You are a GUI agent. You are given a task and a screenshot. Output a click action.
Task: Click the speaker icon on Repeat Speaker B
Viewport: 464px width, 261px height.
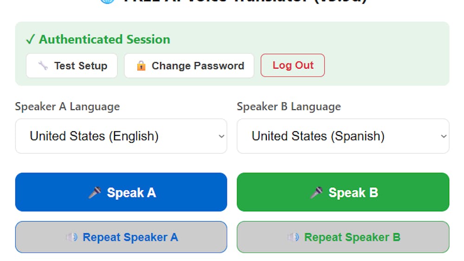(x=293, y=237)
